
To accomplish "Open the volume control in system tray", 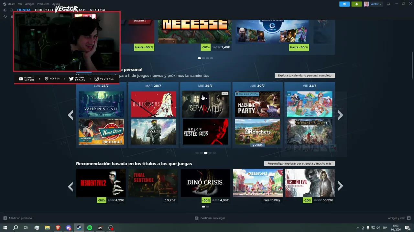I will point(378,228).
